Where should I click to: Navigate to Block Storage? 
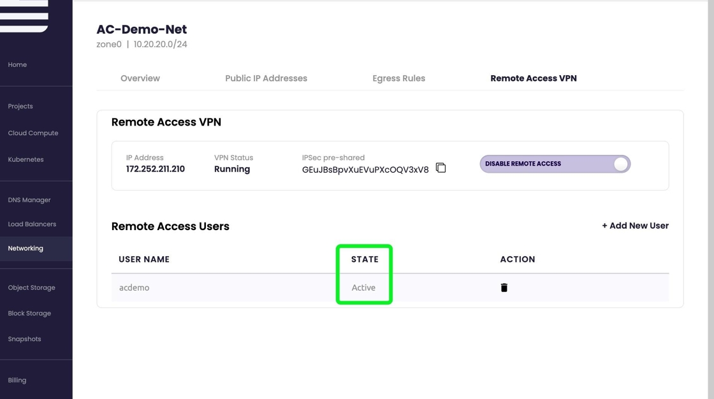pos(29,314)
